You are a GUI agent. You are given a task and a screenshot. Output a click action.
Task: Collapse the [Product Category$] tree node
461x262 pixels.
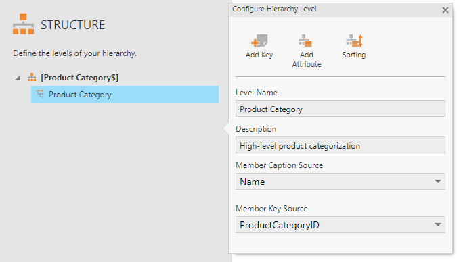tap(18, 78)
